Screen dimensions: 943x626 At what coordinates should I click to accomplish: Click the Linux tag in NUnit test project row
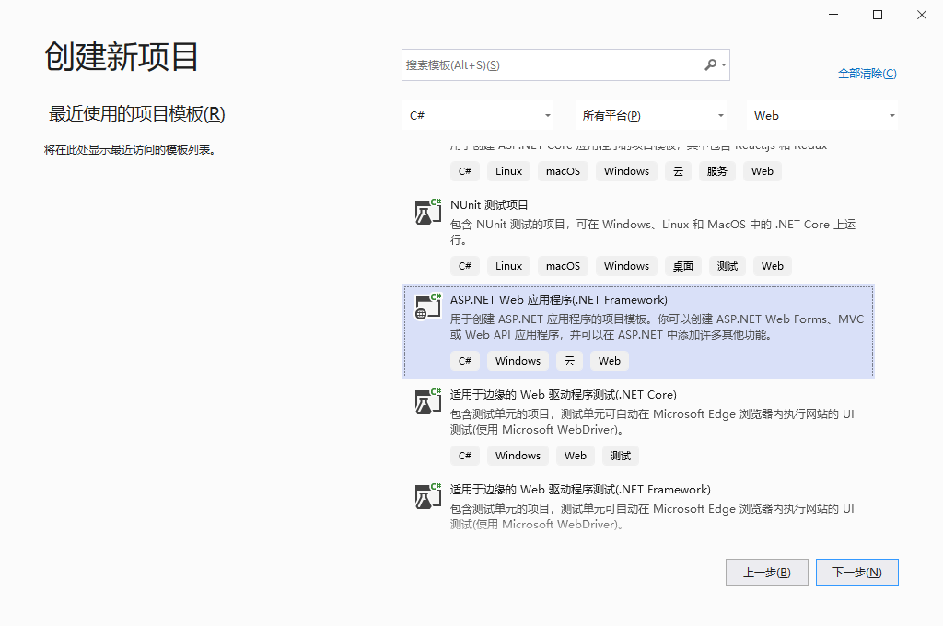point(508,266)
